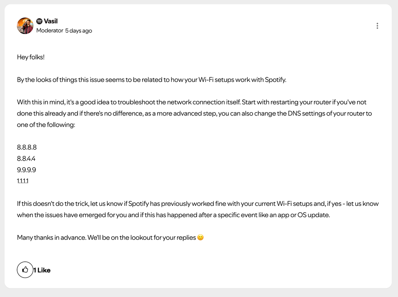Click the Spotify logo badge beside Vasil
The width and height of the screenshot is (398, 297).
click(39, 21)
